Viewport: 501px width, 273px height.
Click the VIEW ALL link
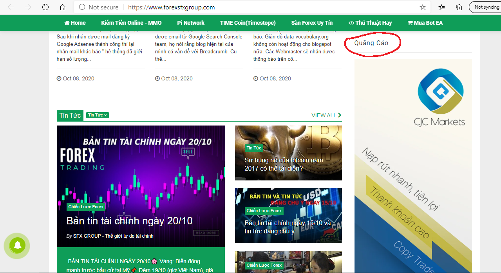pos(326,115)
